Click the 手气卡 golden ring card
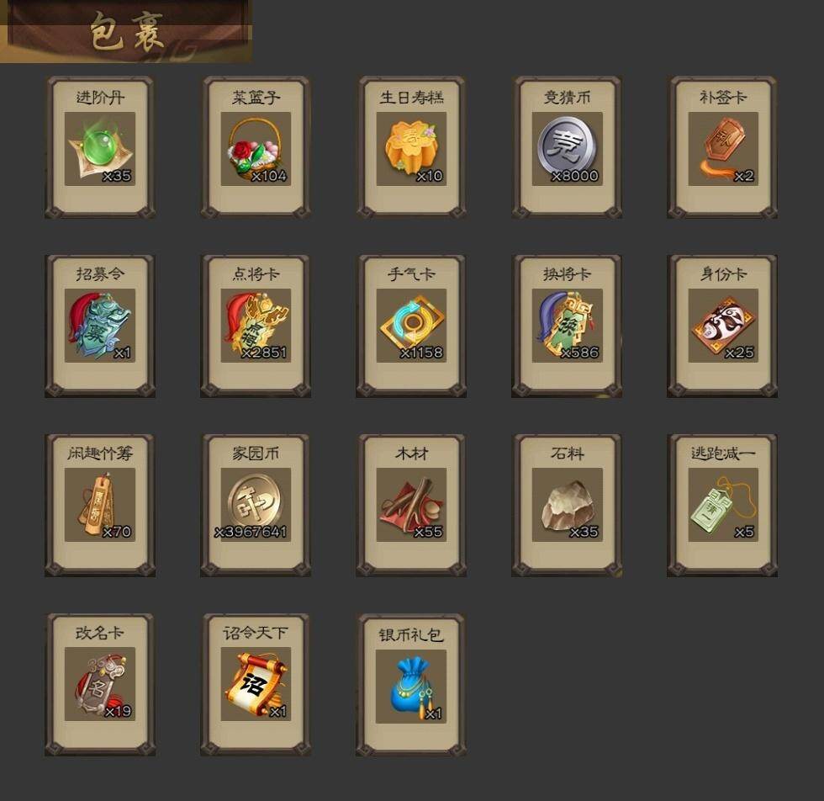Image resolution: width=824 pixels, height=801 pixels. [x=411, y=326]
